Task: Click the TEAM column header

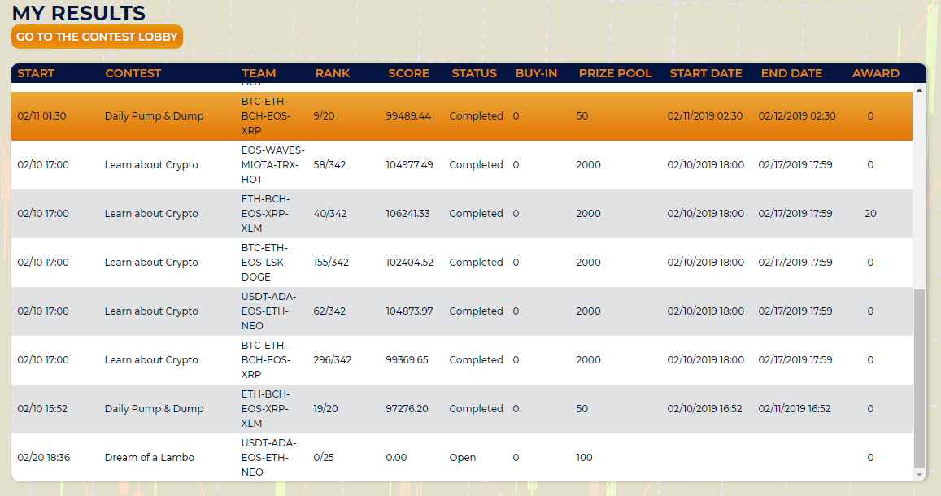Action: (259, 73)
